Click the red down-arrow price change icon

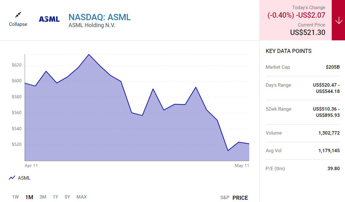(x=338, y=20)
